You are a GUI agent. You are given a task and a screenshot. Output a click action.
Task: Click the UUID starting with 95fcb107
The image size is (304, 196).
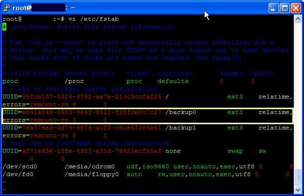[x=92, y=97]
